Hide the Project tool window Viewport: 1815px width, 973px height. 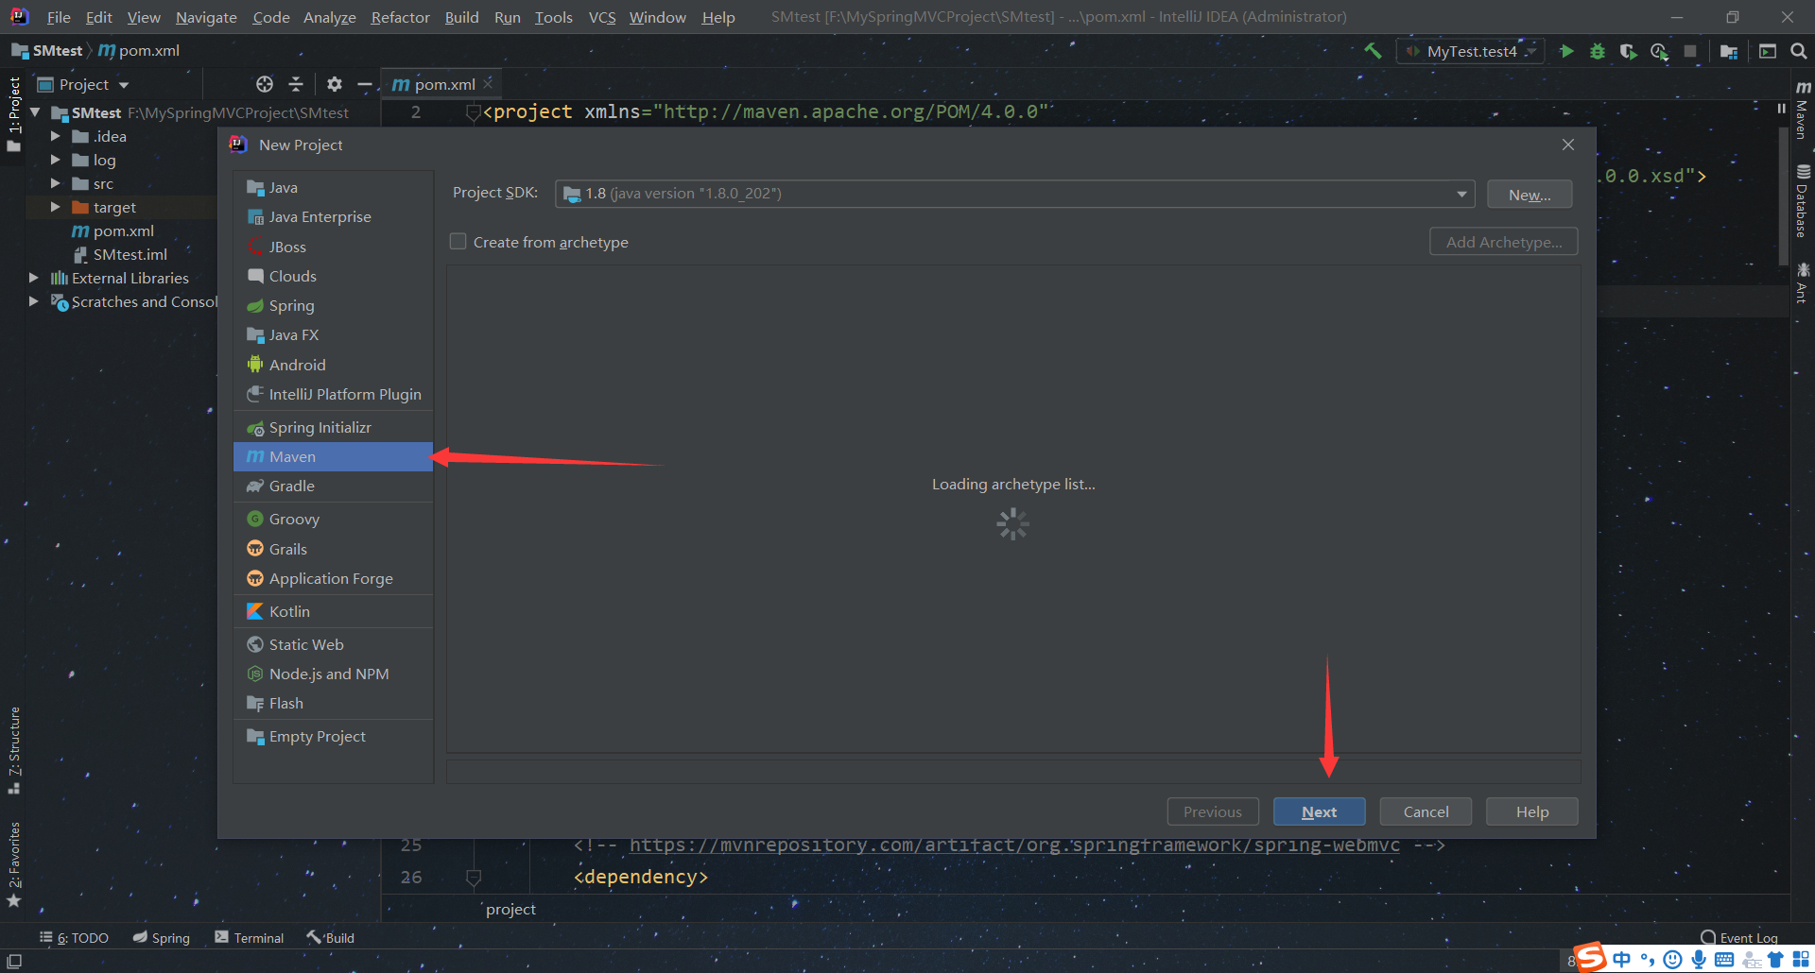click(x=364, y=84)
